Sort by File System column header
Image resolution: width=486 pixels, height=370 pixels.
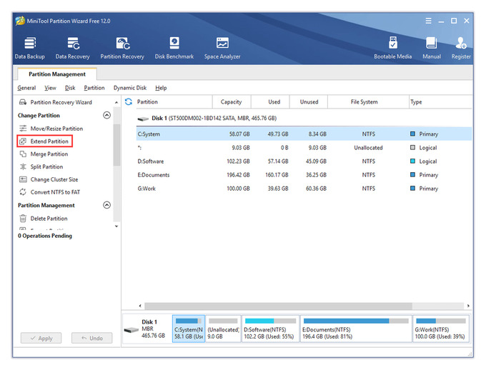tap(368, 101)
